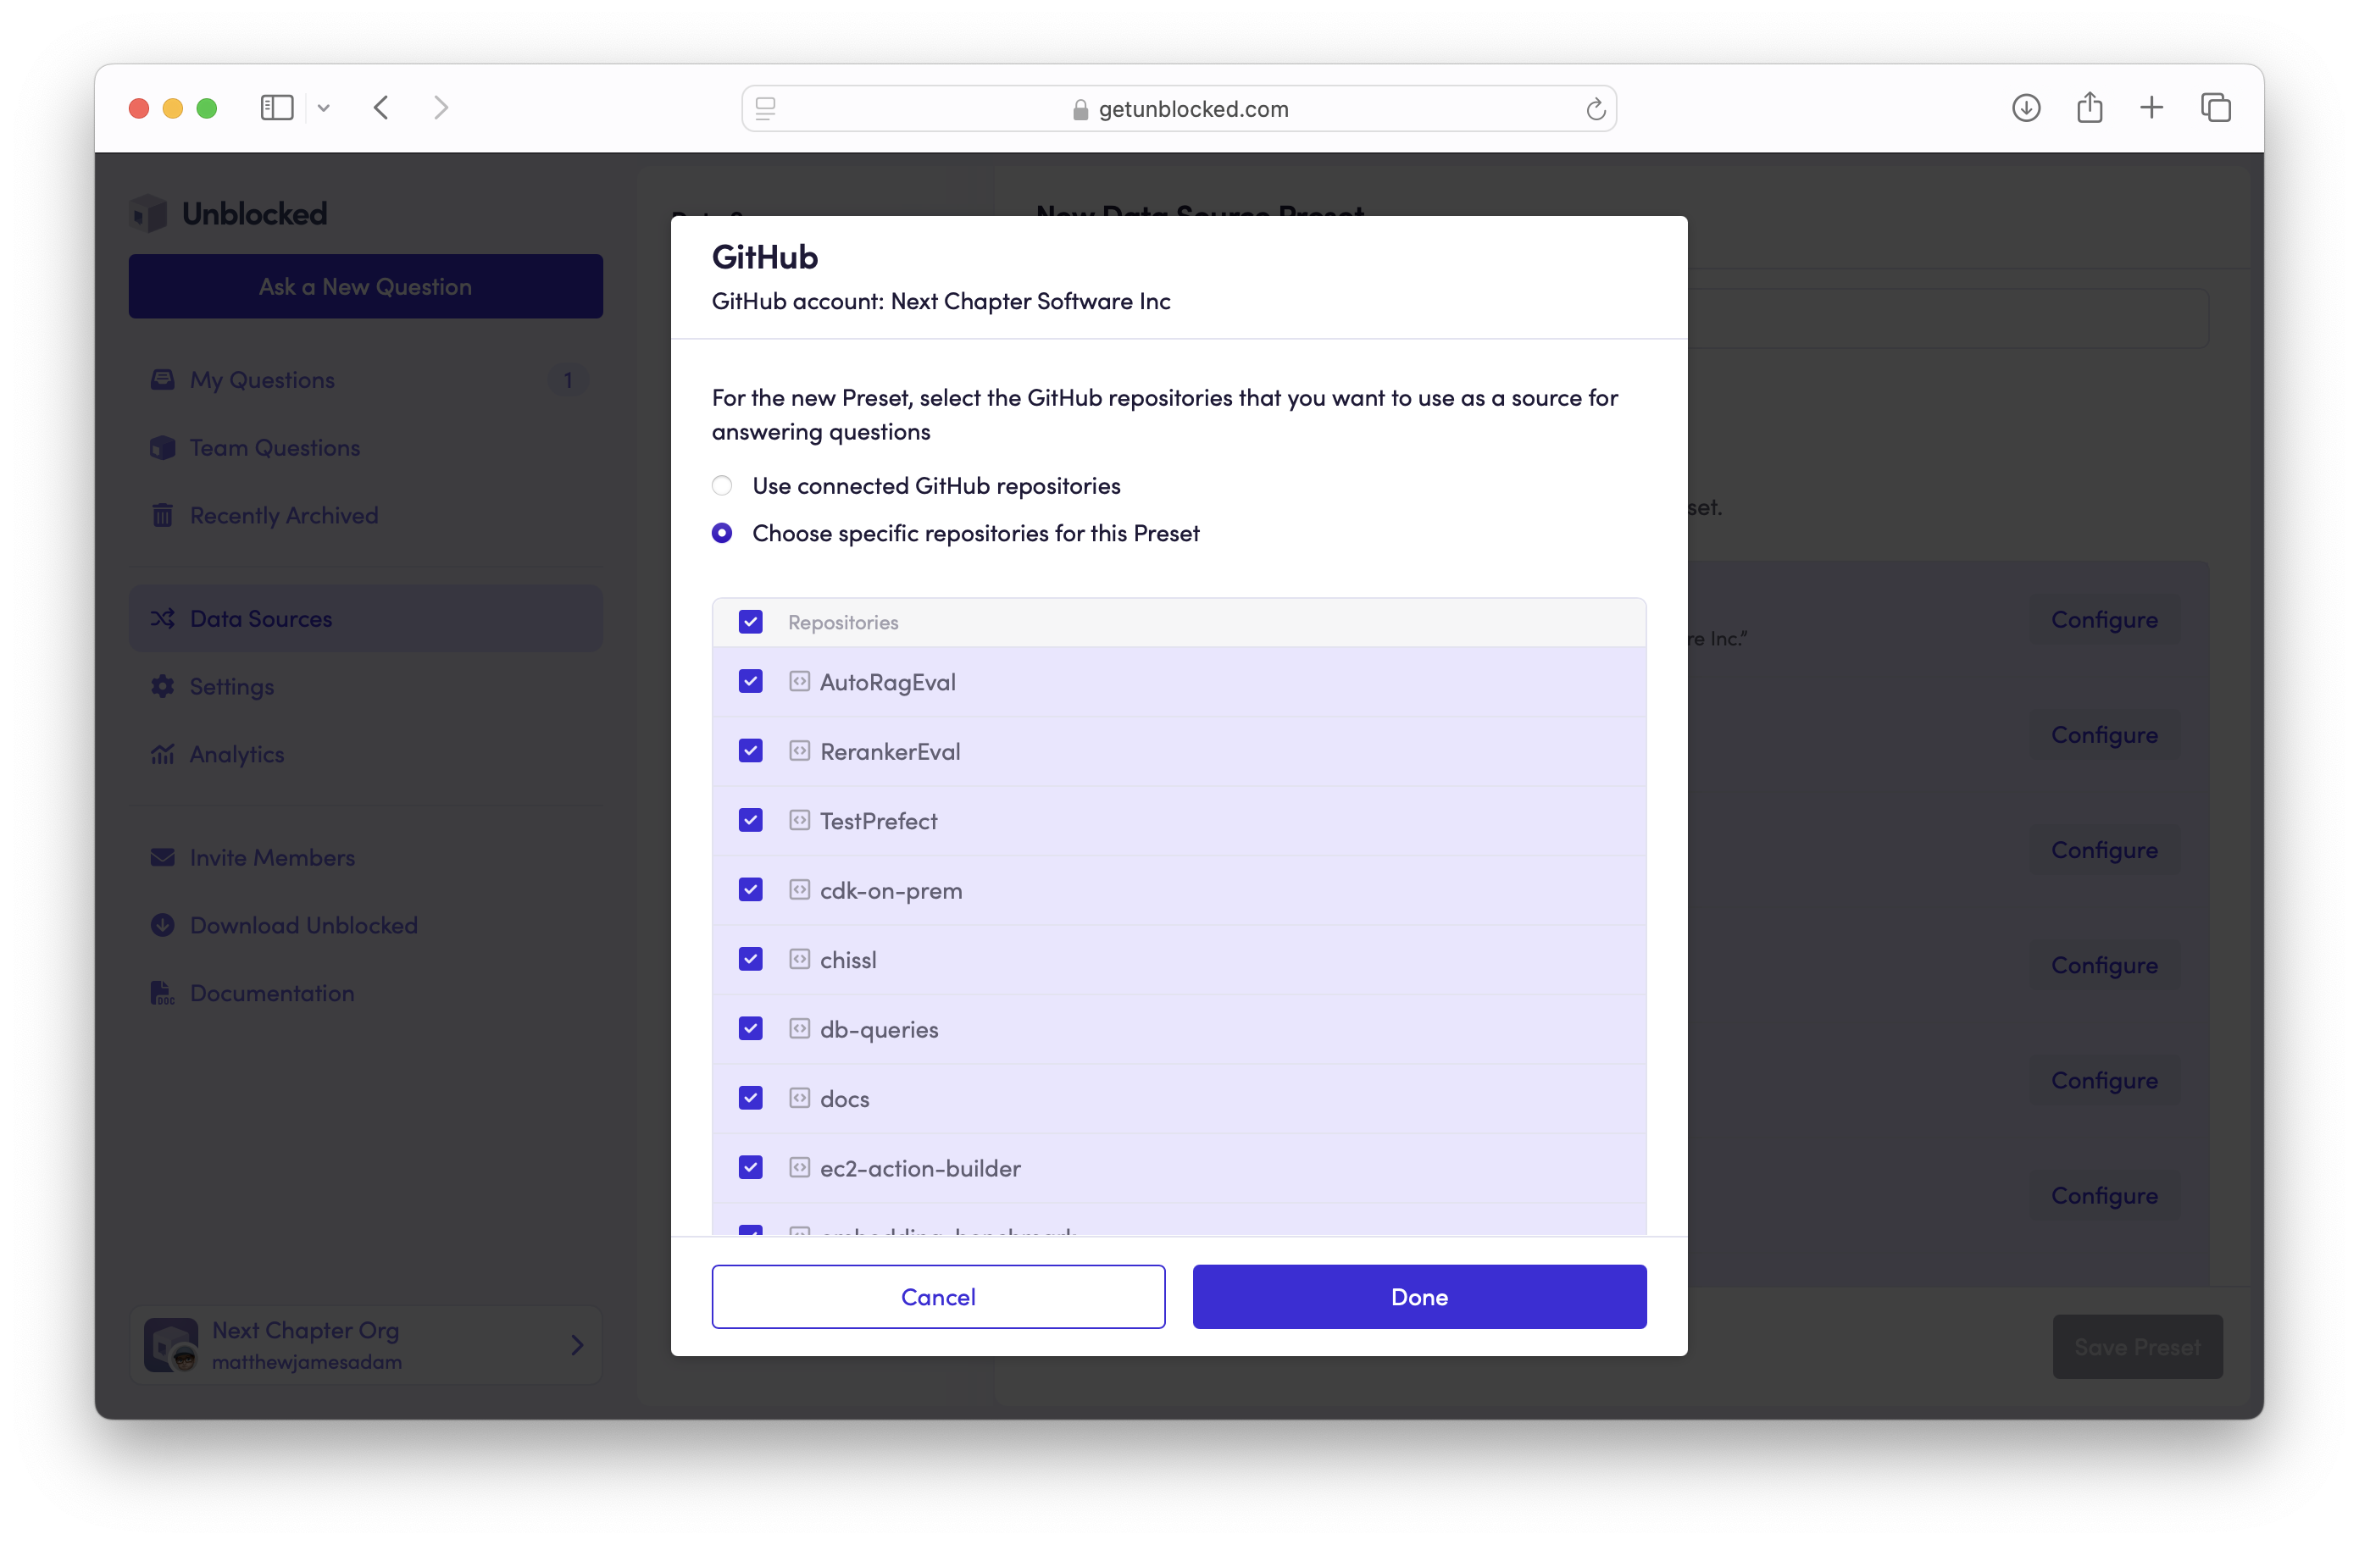Open Recently Archived in the sidebar

click(366, 515)
